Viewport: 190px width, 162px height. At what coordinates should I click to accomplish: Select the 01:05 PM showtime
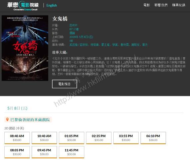click(71, 138)
